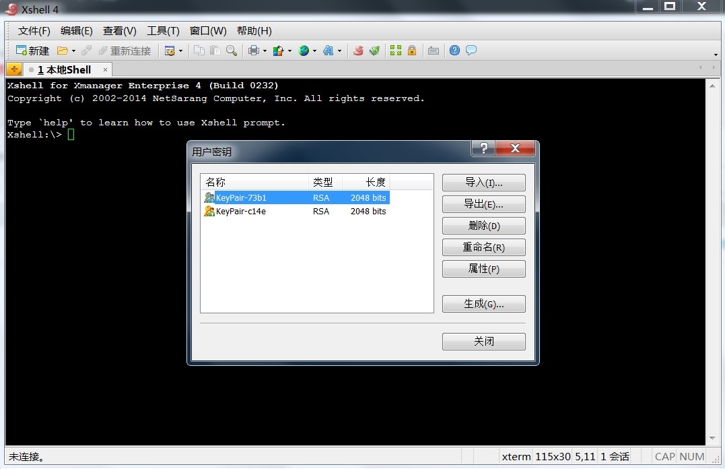This screenshot has height=469, width=725.
Task: Expand the open-folder dropdown arrow
Action: tap(73, 51)
